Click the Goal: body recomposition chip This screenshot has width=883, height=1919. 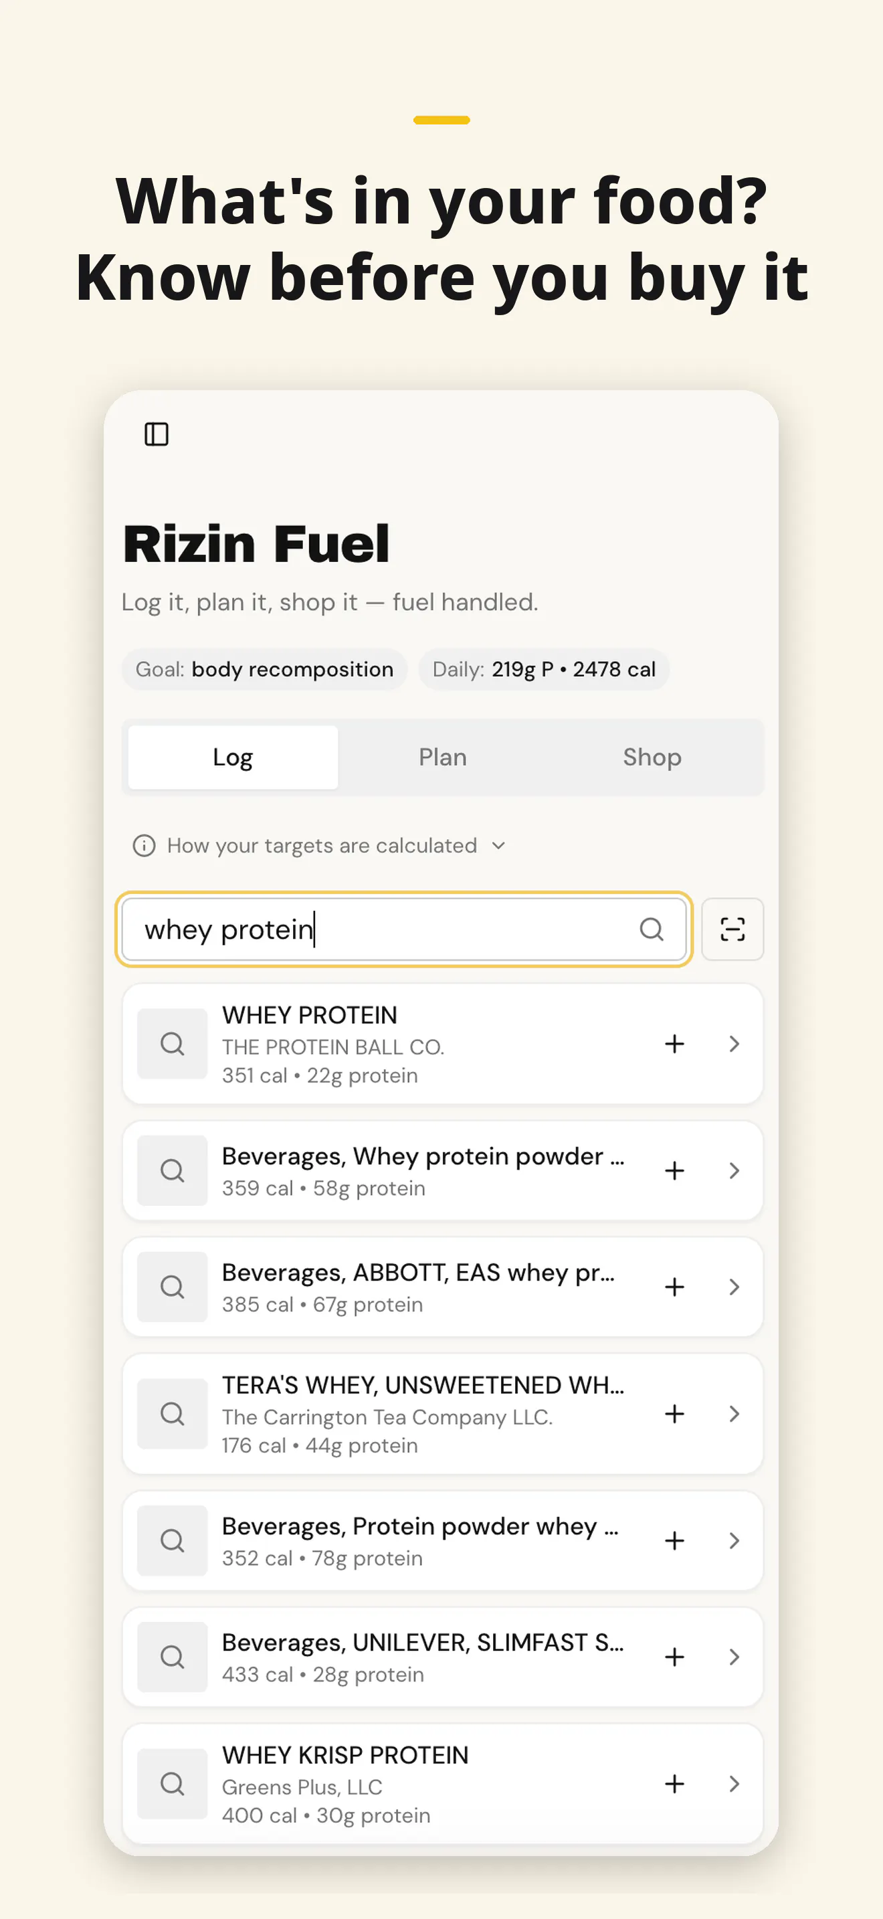click(x=264, y=669)
